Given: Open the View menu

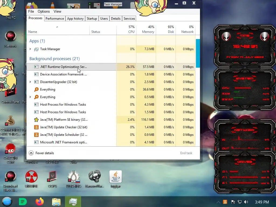Looking at the screenshot, I should (57, 11).
